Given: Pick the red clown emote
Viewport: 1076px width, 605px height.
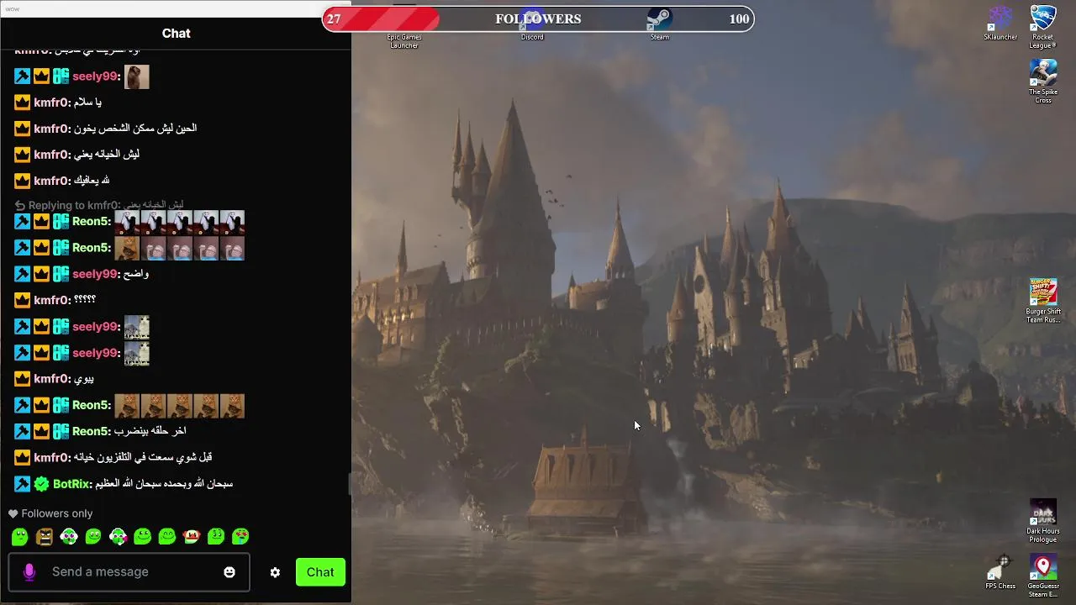Looking at the screenshot, I should 192,536.
